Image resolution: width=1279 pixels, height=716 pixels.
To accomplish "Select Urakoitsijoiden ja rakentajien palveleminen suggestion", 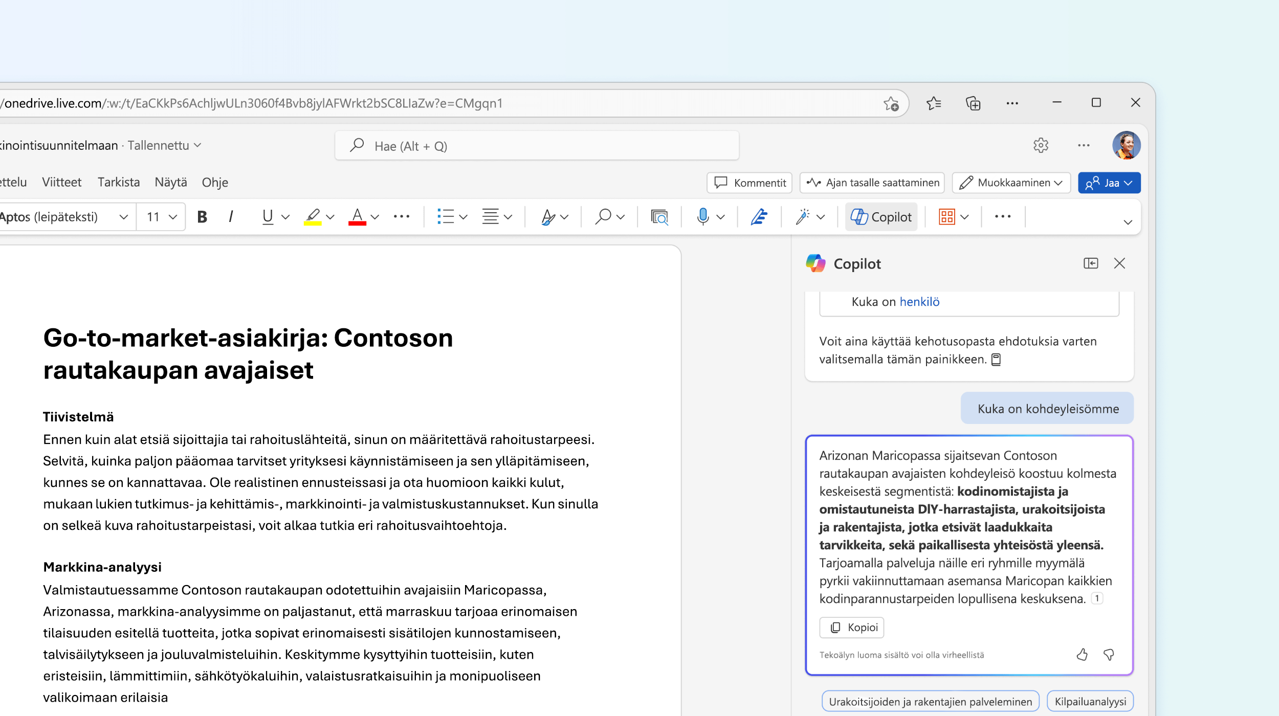I will click(931, 701).
